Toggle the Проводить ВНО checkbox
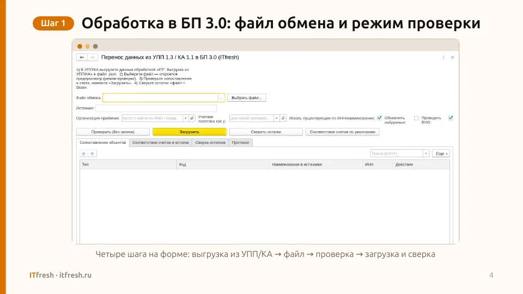This screenshot has width=523, height=294. pyautogui.click(x=451, y=118)
